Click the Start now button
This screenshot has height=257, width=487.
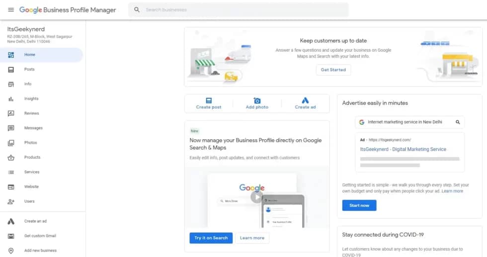[x=359, y=205]
